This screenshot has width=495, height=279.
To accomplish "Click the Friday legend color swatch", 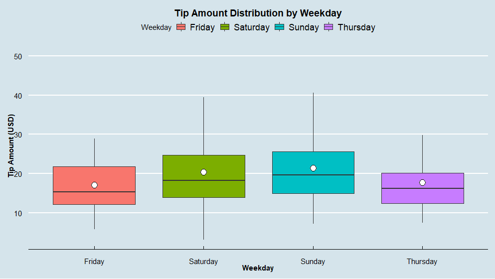I will [x=181, y=27].
